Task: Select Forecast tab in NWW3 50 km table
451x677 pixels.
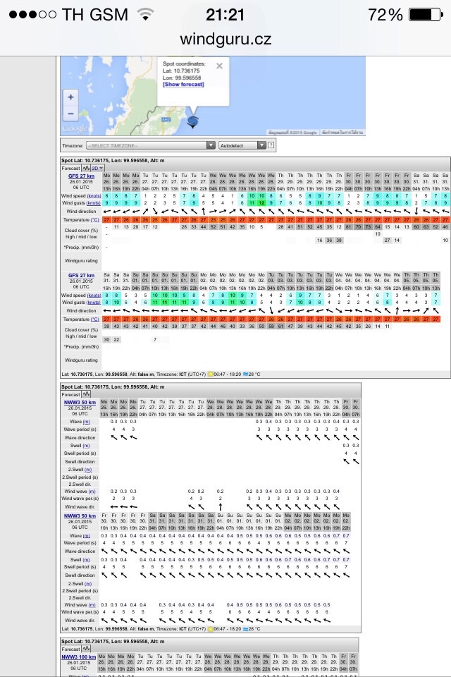Action: [x=70, y=395]
